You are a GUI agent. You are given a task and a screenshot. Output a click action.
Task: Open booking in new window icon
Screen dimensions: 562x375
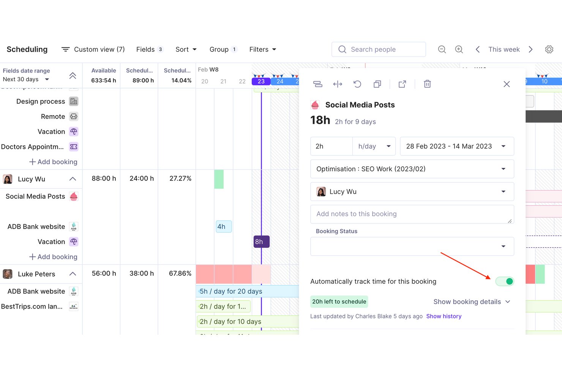(402, 84)
